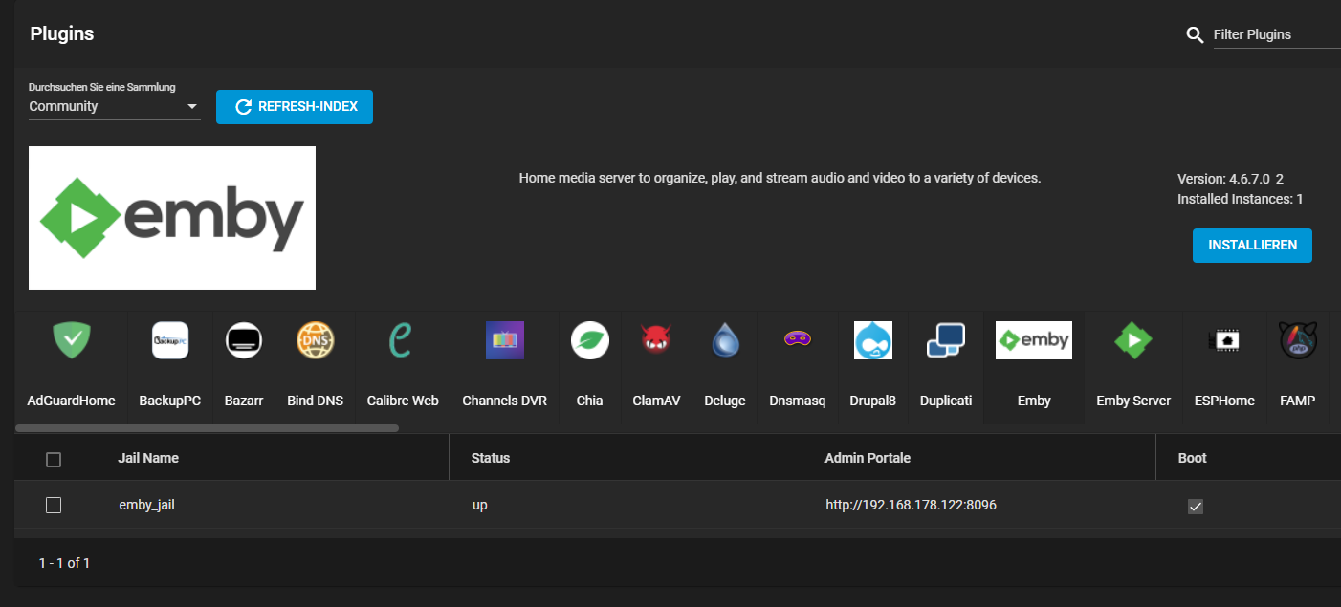Choose the ClamAV plugin icon

656,340
